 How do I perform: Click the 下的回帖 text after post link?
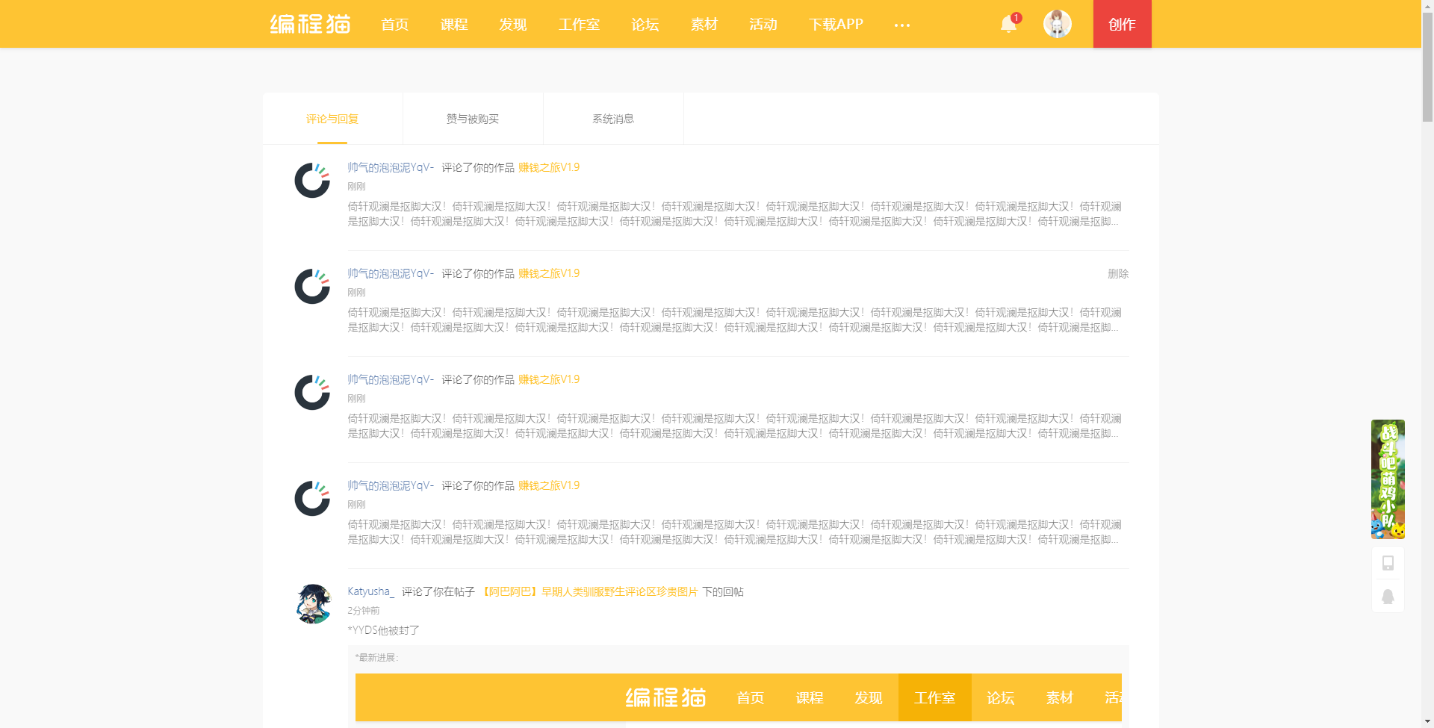pyautogui.click(x=723, y=591)
